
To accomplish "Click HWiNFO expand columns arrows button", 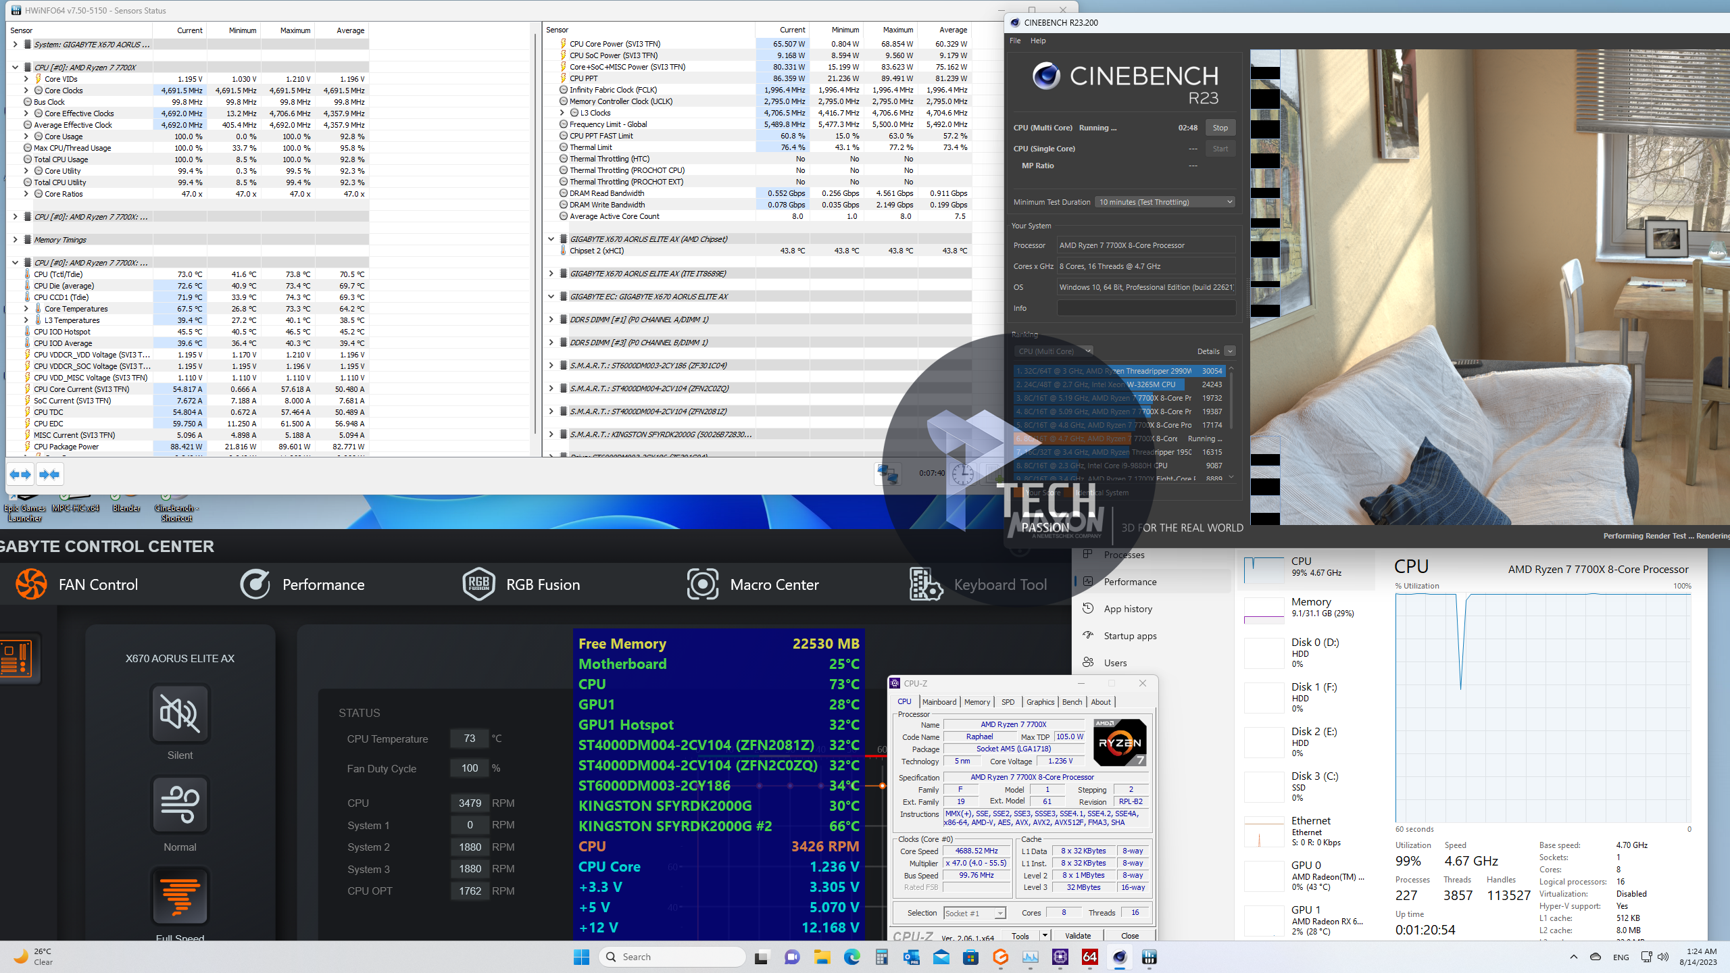I will pos(20,474).
